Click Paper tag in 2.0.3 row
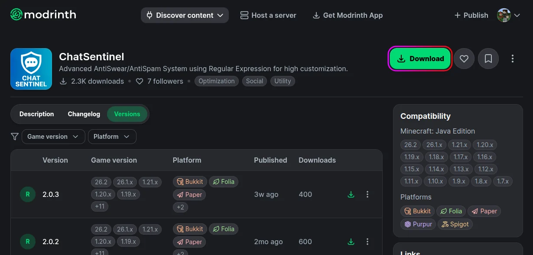This screenshot has height=255, width=533. [189, 195]
